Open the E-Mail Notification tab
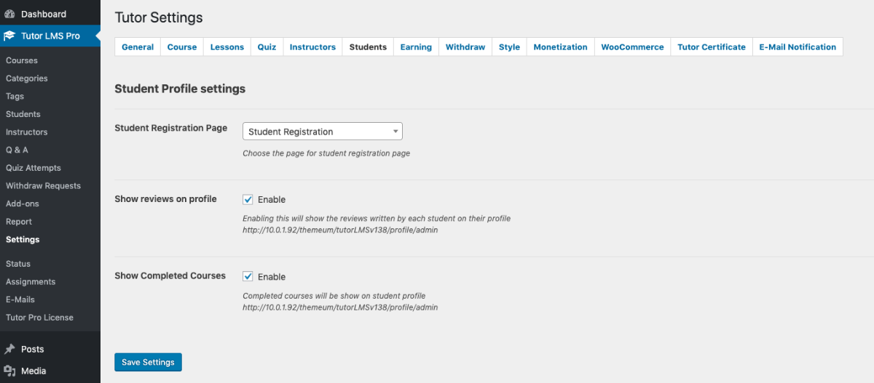This screenshot has height=383, width=874. [798, 47]
